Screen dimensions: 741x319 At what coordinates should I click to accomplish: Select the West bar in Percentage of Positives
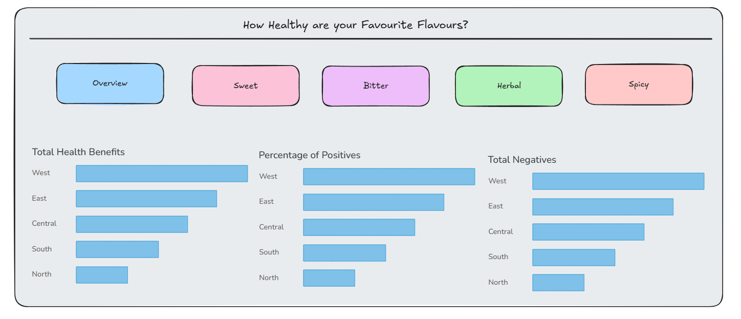coord(389,177)
